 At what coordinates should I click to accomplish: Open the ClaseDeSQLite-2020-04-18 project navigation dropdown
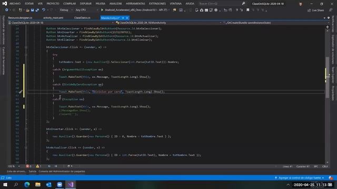[61, 23]
